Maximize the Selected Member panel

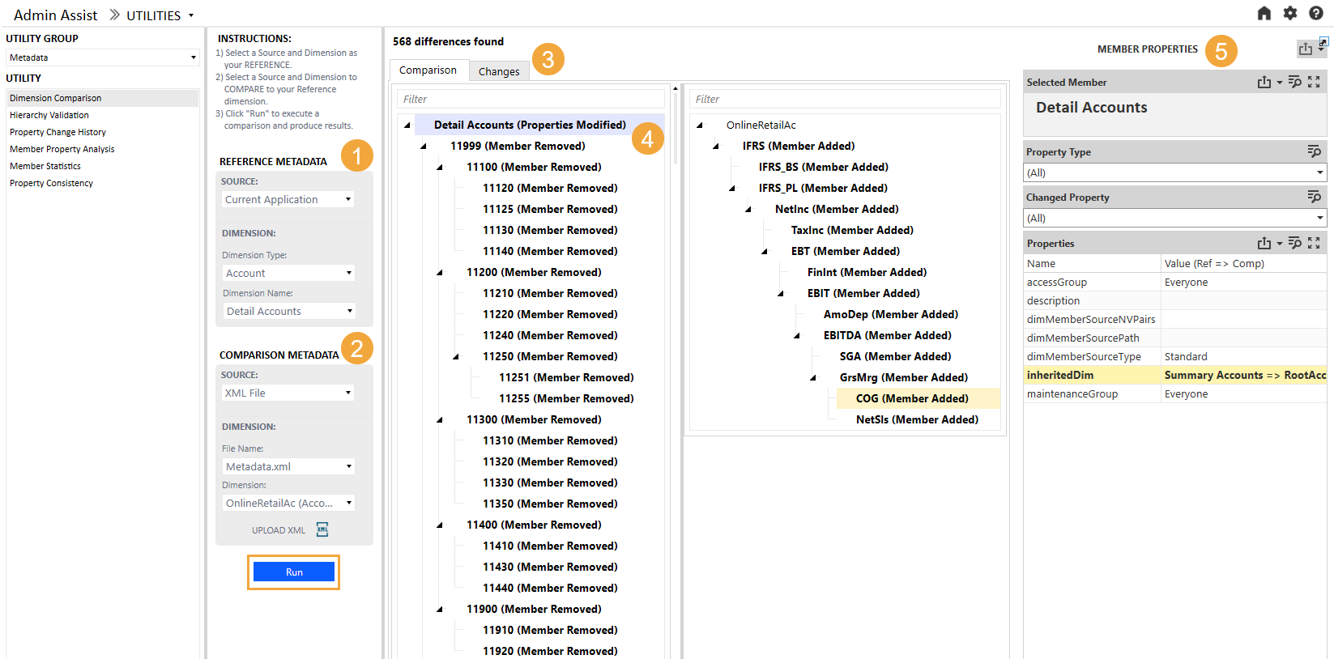[1314, 82]
